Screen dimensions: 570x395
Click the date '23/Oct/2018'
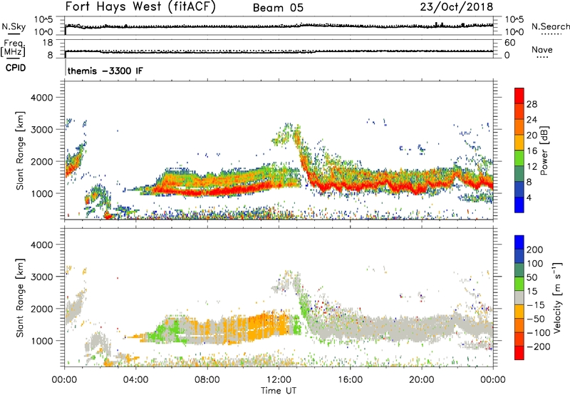click(x=457, y=7)
